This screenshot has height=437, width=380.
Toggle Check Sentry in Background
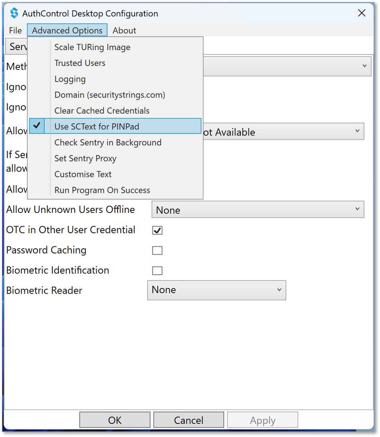(x=115, y=142)
